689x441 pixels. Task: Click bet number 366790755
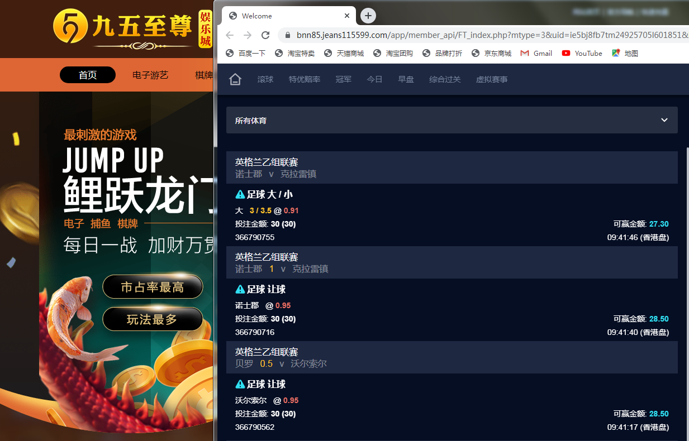255,237
